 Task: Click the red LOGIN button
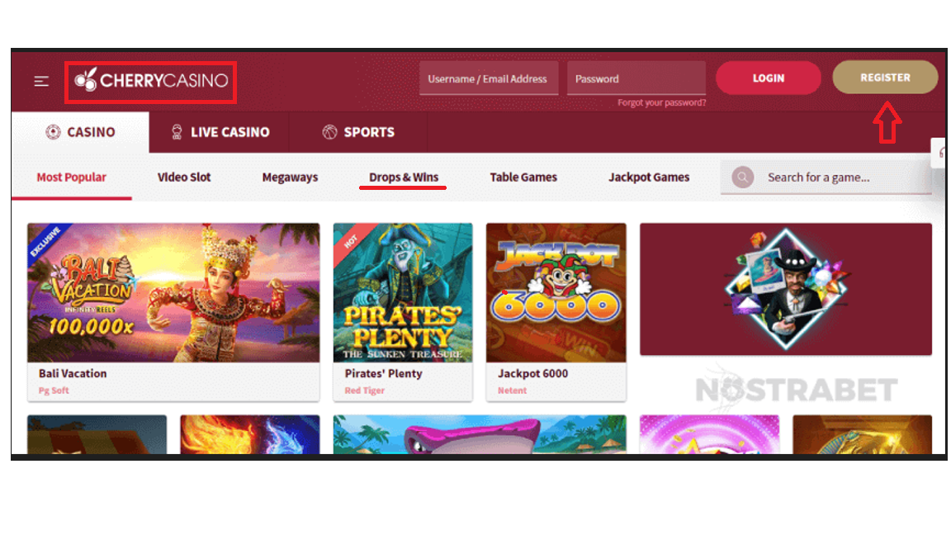tap(769, 78)
